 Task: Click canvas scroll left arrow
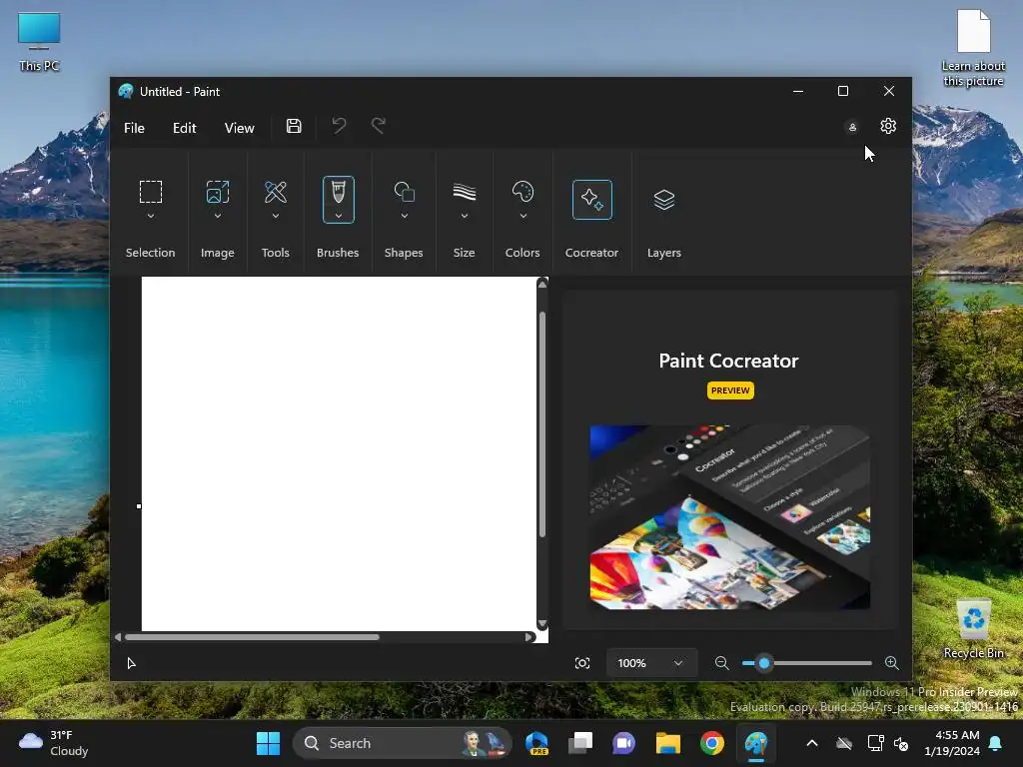(118, 637)
